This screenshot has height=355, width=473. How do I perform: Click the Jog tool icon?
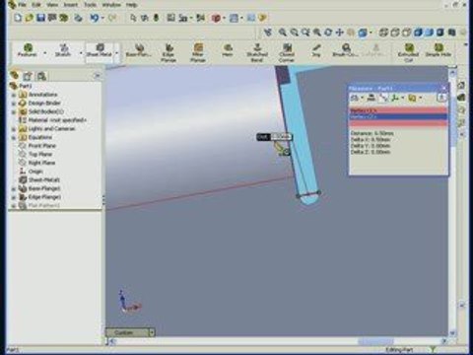point(316,51)
